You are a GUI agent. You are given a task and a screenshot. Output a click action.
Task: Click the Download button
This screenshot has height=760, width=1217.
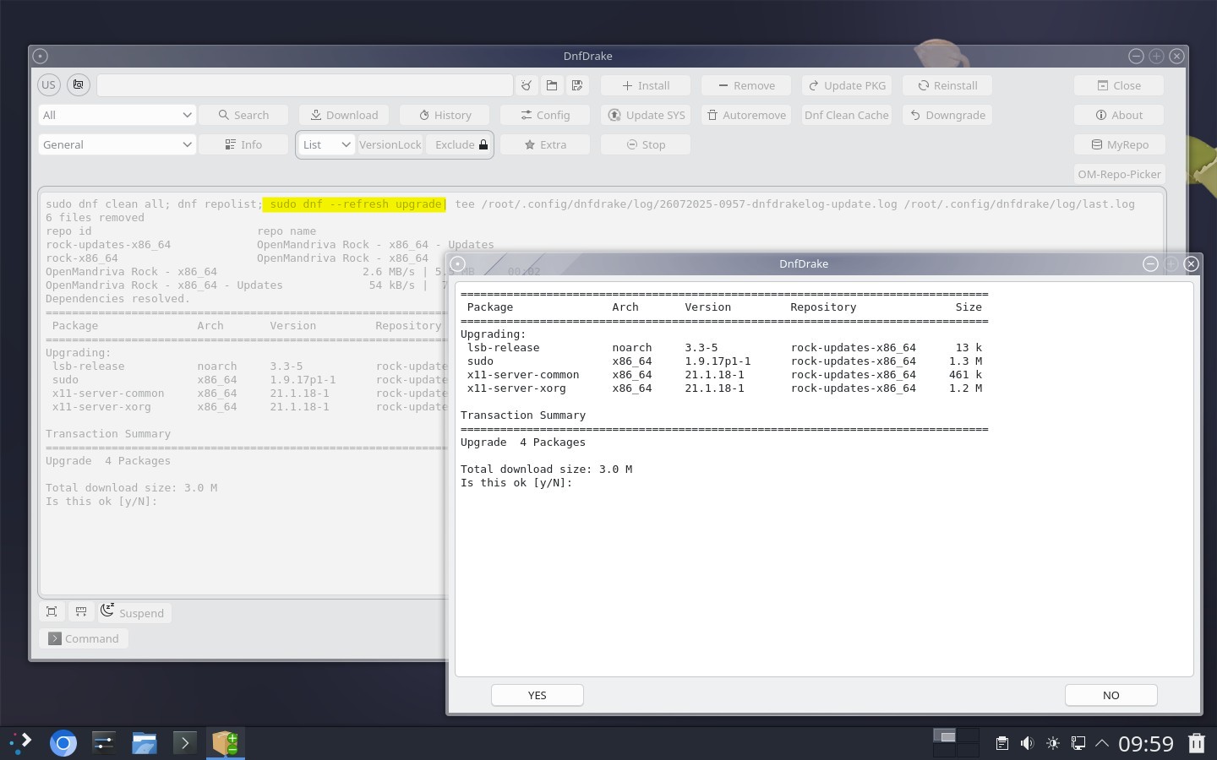(344, 115)
